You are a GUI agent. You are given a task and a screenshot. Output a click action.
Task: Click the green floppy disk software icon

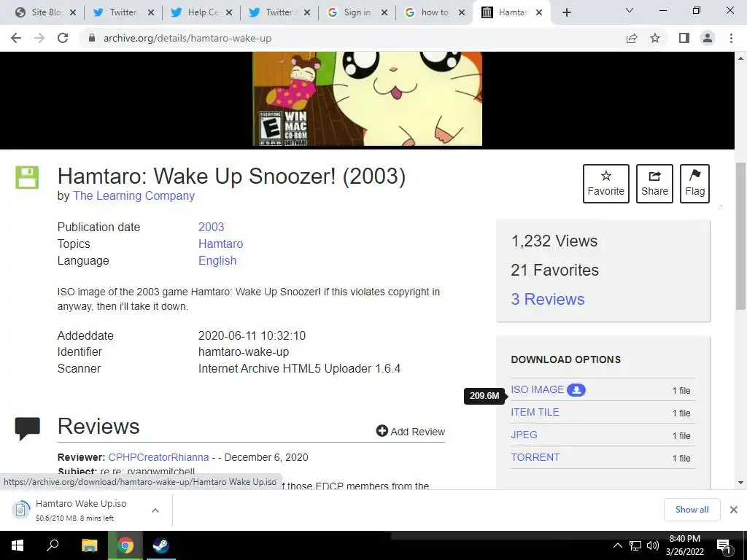27,177
